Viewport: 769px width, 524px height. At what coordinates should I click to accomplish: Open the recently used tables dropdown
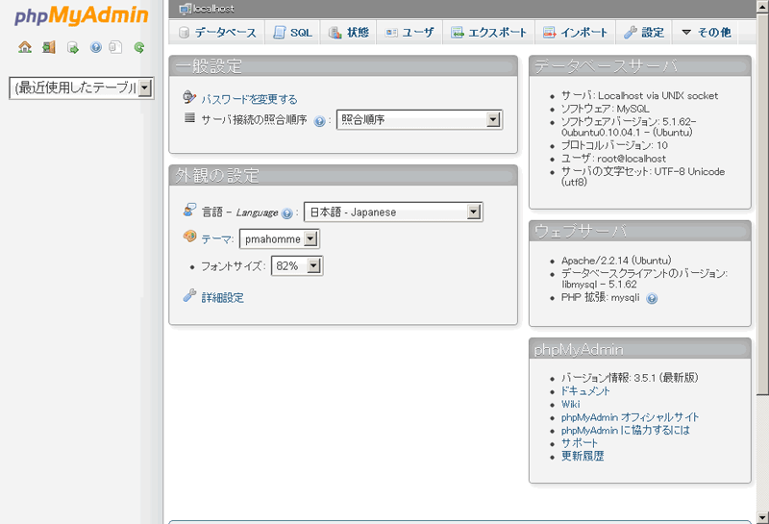click(x=82, y=88)
